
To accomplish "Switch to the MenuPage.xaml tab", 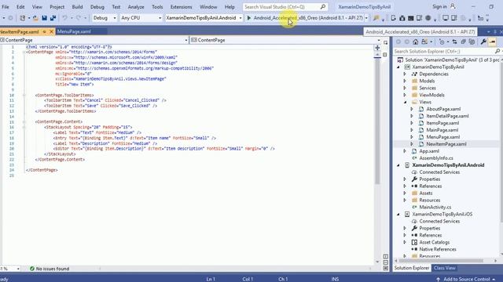I will tap(74, 31).
